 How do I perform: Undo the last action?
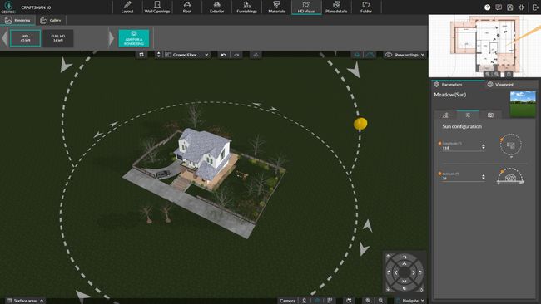tap(224, 55)
